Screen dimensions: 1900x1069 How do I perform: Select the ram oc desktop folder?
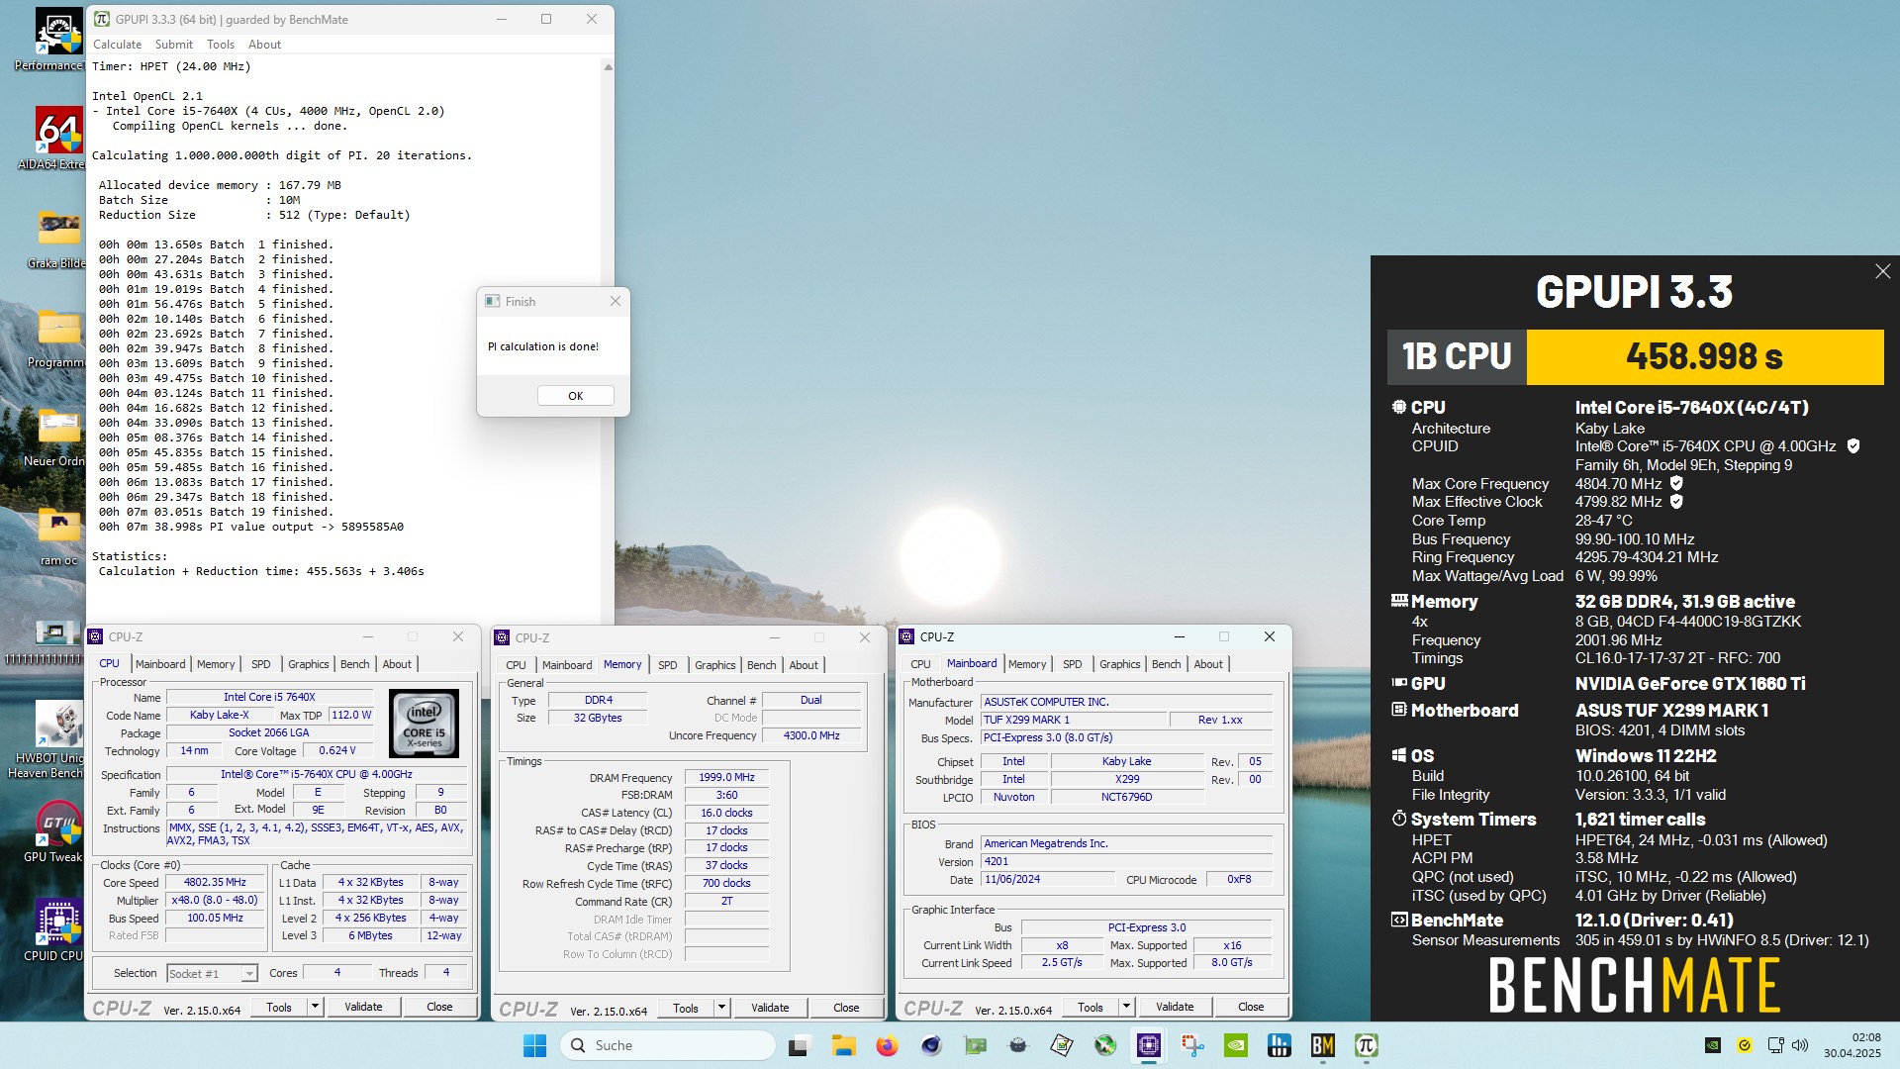click(x=58, y=534)
